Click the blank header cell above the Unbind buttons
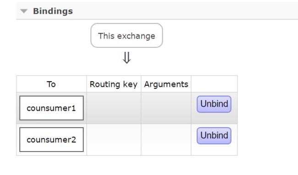Image resolution: width=298 pixels, height=175 pixels. 214,84
